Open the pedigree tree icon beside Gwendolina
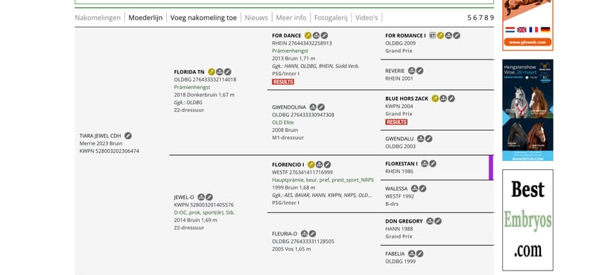596x275 pixels. click(313, 107)
